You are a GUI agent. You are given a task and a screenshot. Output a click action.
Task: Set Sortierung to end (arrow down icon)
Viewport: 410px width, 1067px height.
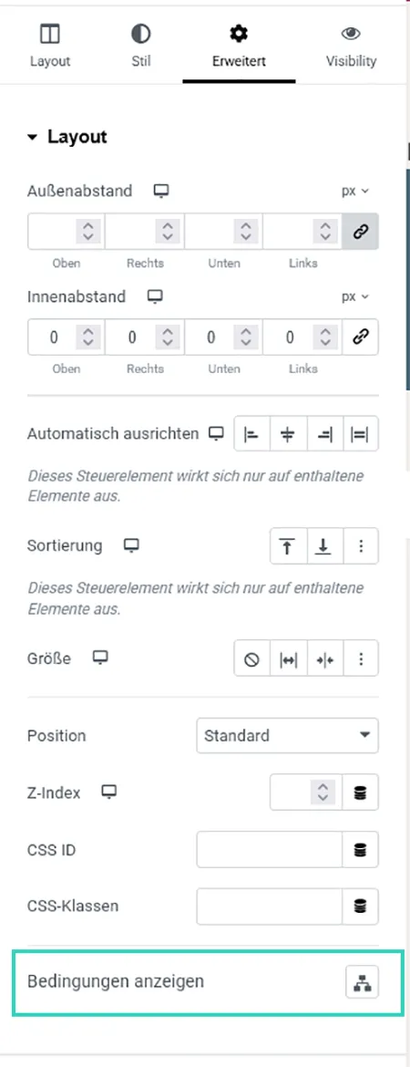[x=324, y=545]
